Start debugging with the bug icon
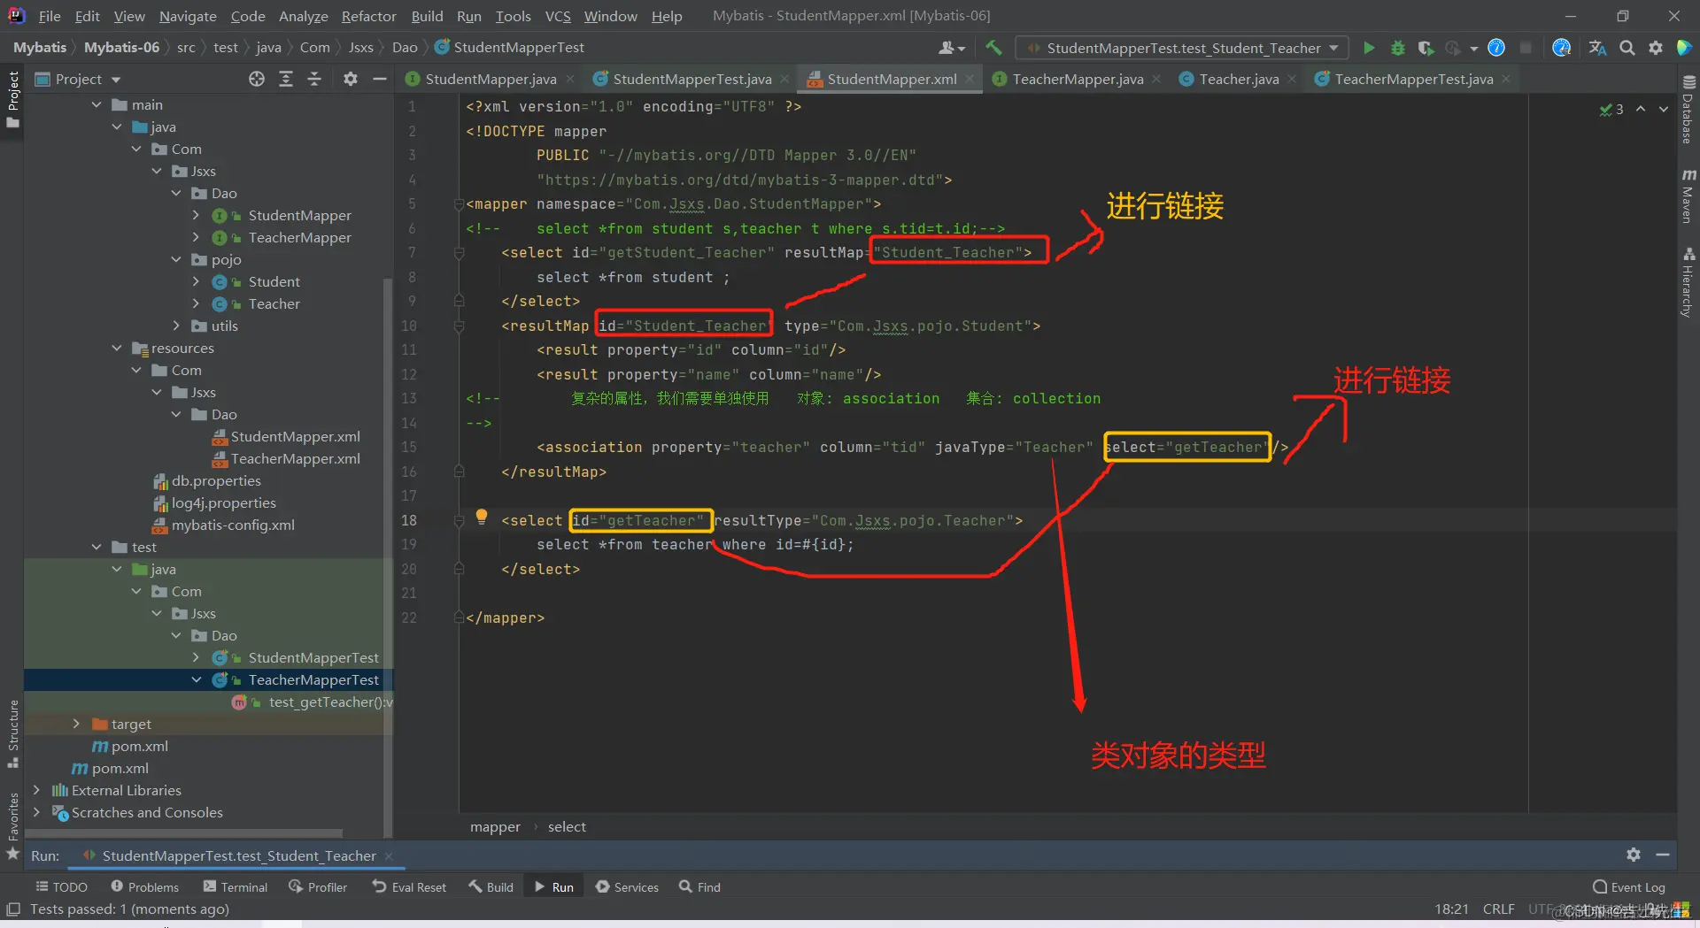This screenshot has width=1700, height=928. click(1398, 48)
